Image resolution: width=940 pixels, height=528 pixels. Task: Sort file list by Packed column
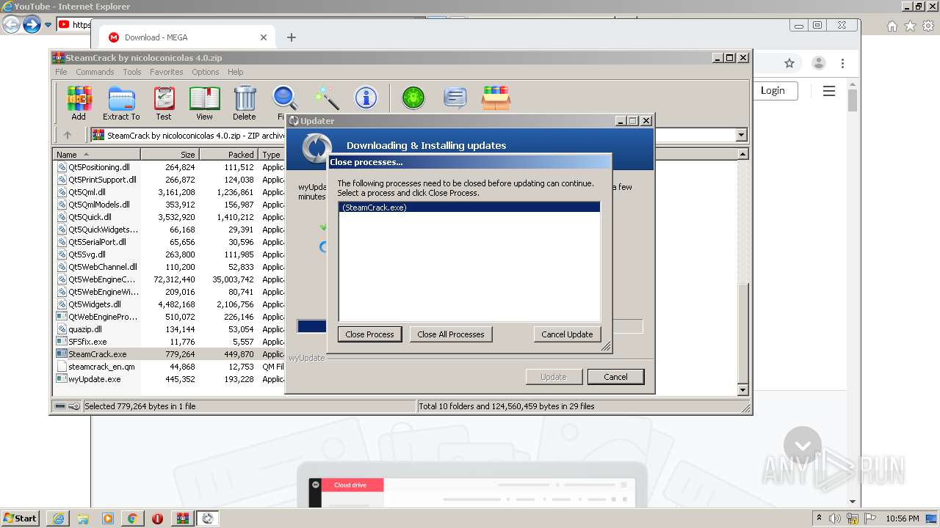pos(228,155)
